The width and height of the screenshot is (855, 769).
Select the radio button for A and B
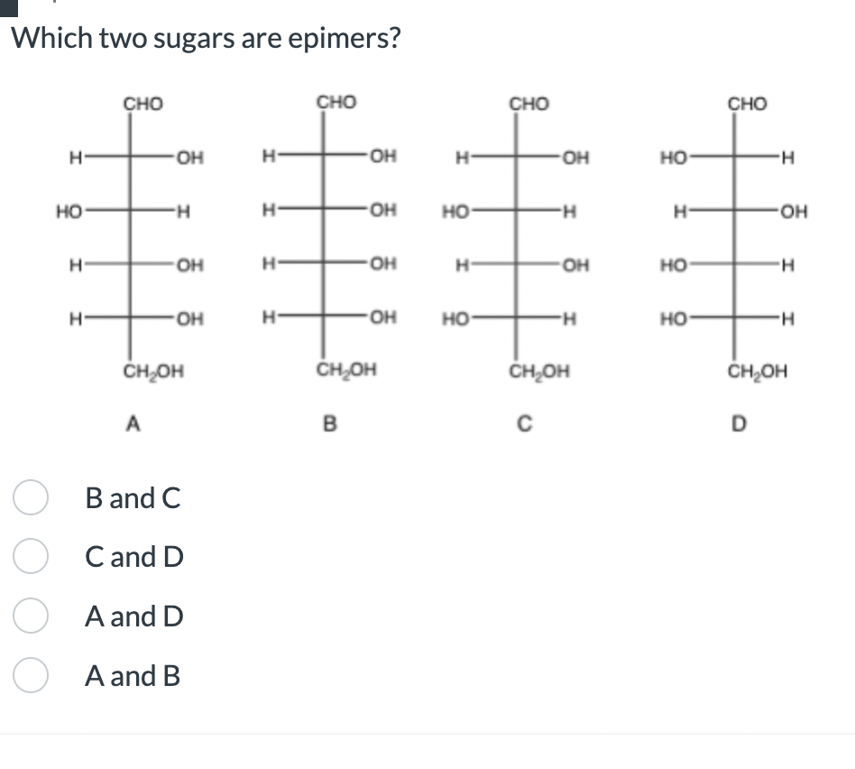[30, 675]
